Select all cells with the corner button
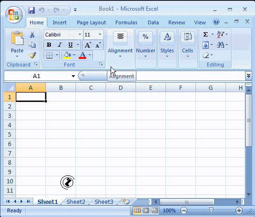 tap(10, 87)
